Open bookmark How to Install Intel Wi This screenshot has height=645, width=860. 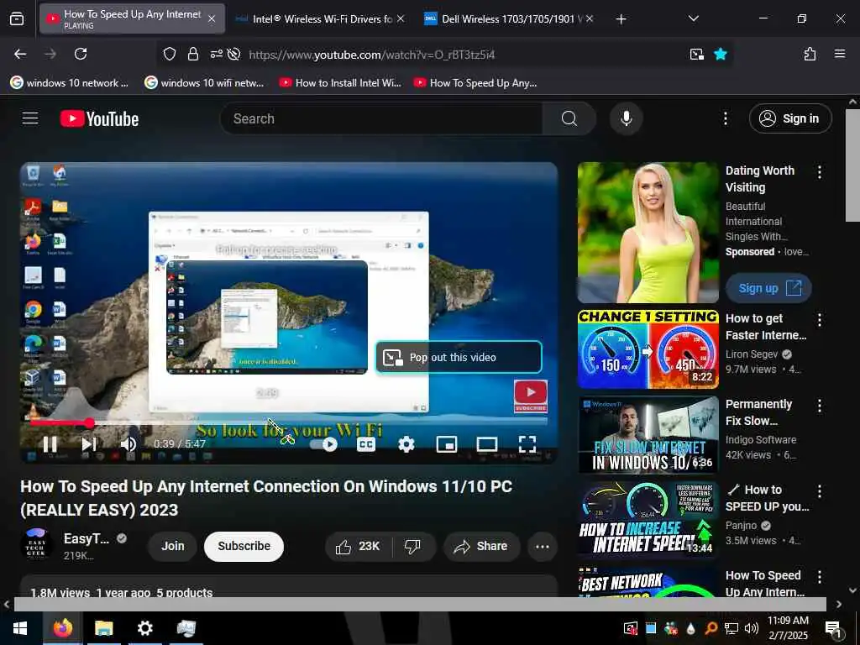pos(340,83)
